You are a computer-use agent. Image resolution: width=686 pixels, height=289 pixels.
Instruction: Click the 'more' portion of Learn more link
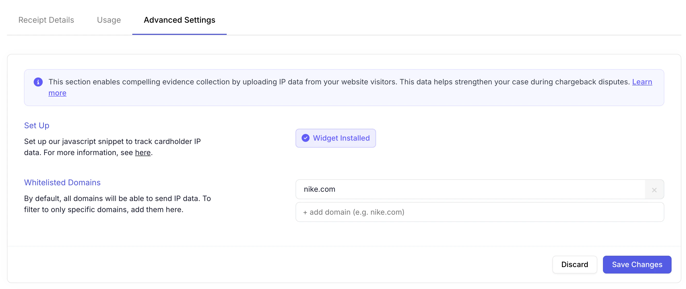[x=57, y=93]
